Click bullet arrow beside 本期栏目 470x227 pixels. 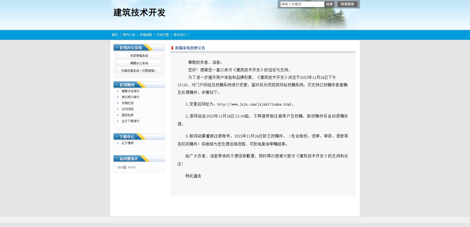pyautogui.click(x=118, y=103)
